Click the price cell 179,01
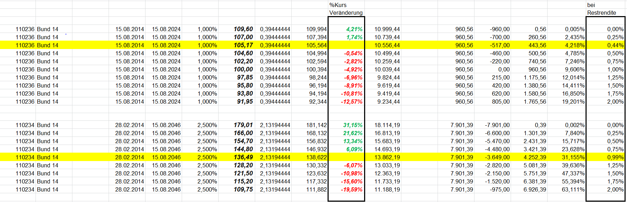This screenshot has height=202, width=627. [x=237, y=125]
